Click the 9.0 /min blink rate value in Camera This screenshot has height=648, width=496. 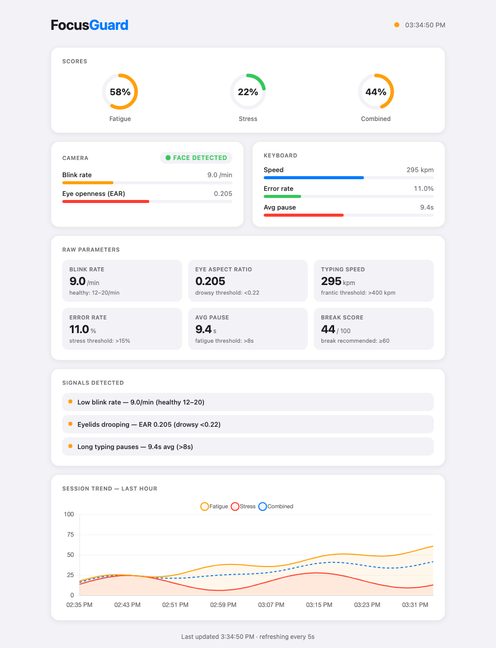coord(220,175)
